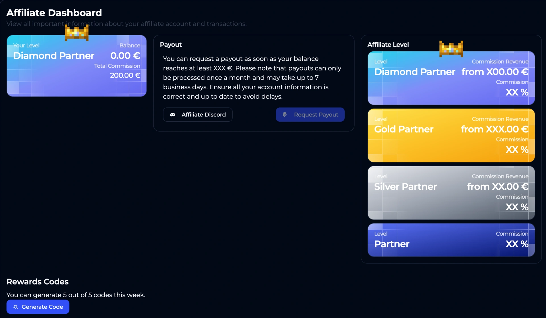
Task: Select the Diamond Partner level card
Action: tap(451, 78)
